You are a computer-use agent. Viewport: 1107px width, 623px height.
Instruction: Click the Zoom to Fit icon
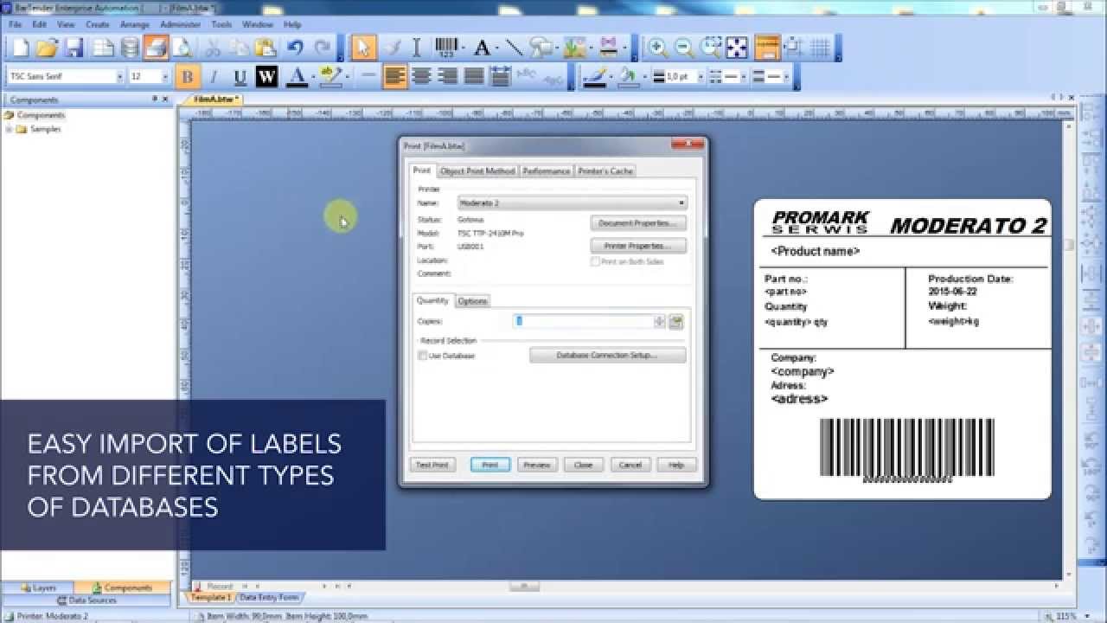pyautogui.click(x=737, y=48)
